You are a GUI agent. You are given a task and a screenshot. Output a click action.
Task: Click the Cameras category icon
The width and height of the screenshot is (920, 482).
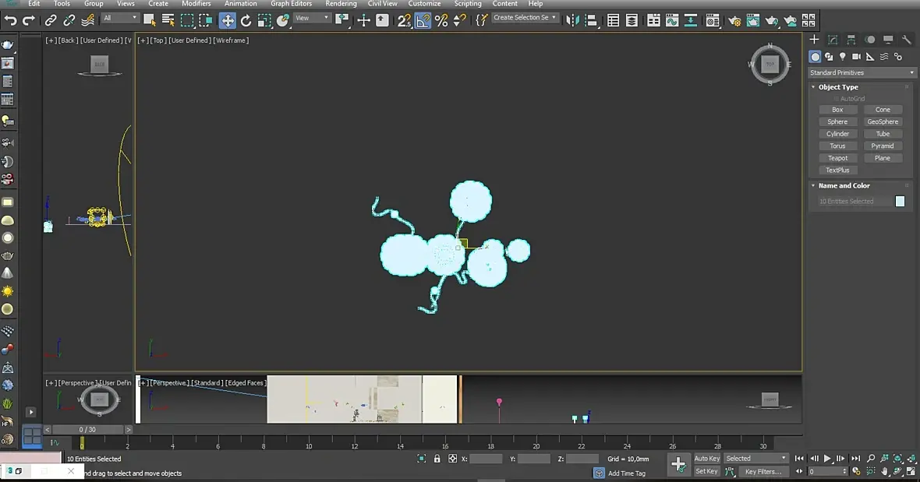pos(857,57)
